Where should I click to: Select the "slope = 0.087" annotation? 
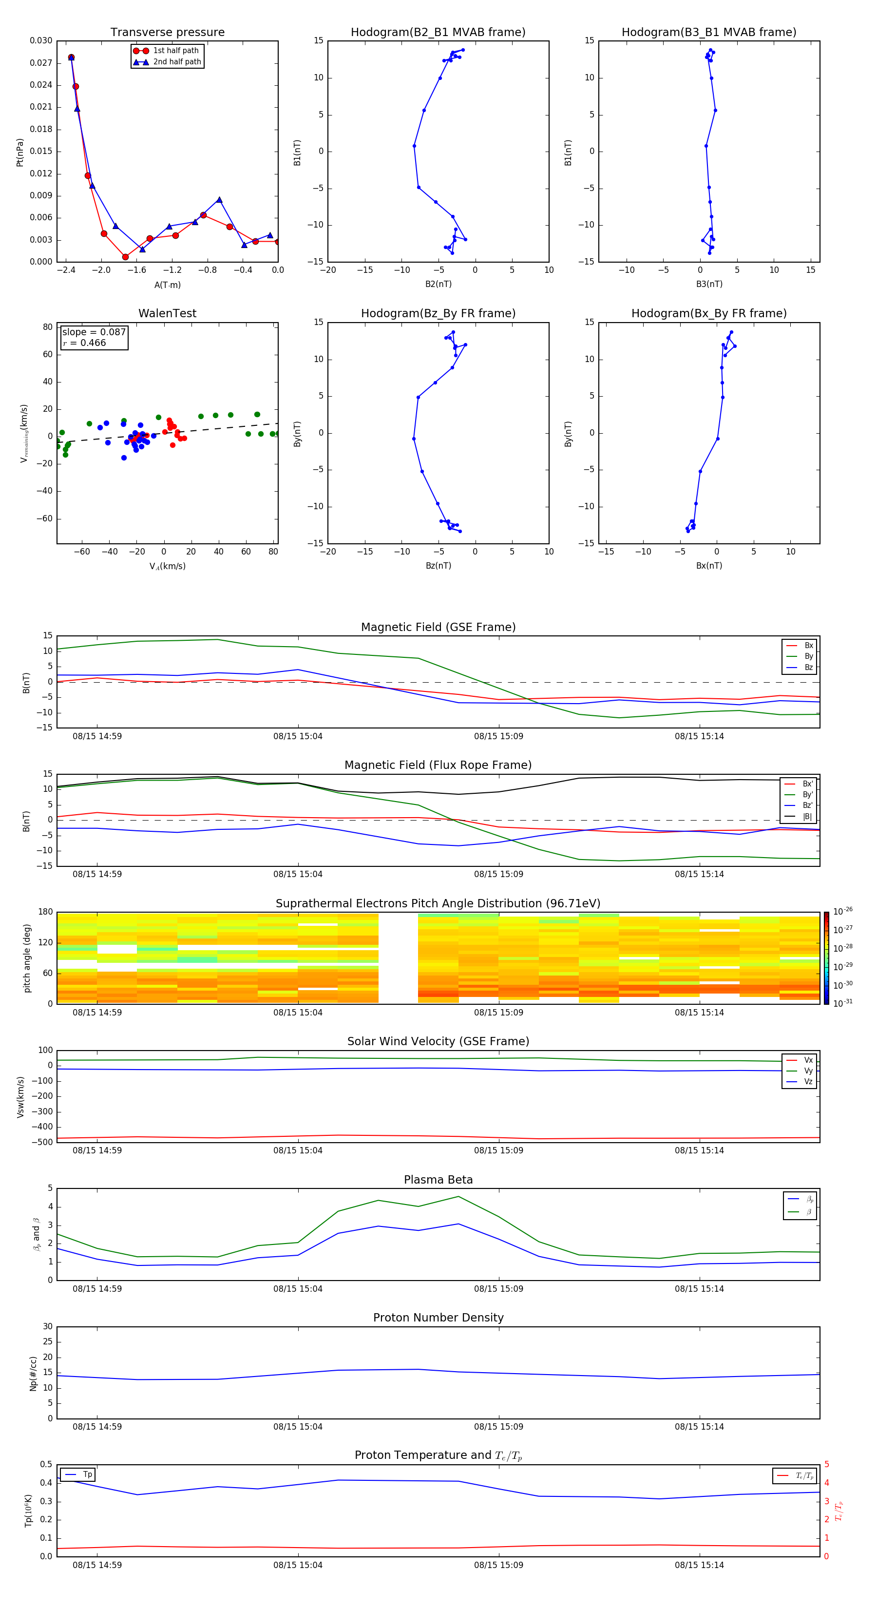click(x=94, y=332)
